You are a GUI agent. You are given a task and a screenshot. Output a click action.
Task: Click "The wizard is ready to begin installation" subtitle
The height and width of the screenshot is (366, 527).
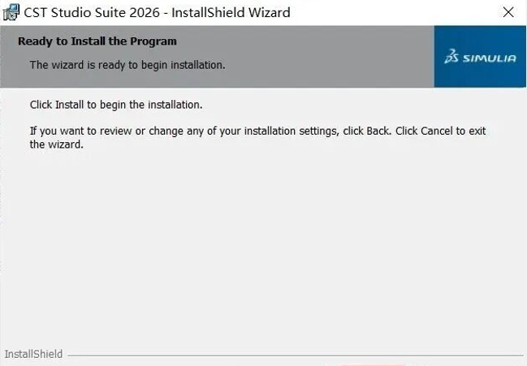[127, 64]
